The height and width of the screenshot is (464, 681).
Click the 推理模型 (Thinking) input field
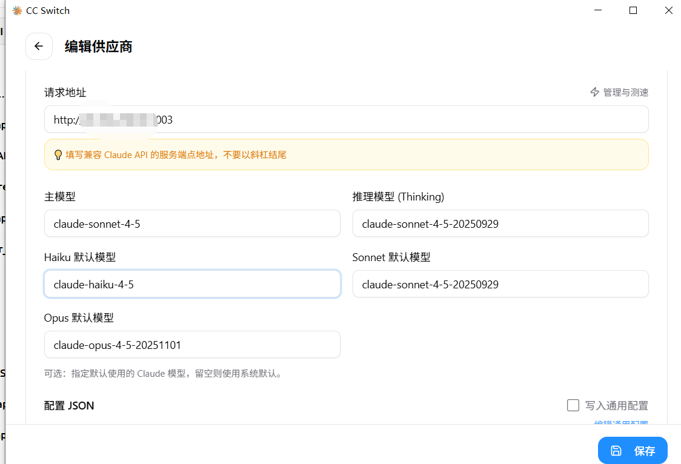point(500,224)
